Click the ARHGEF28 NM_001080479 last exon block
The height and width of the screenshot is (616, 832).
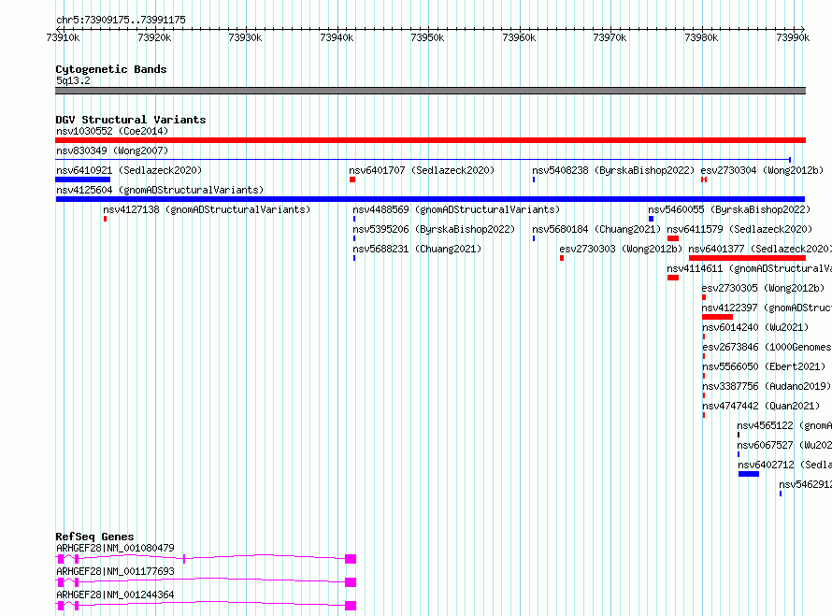351,559
